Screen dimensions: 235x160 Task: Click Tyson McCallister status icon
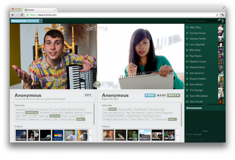tap(187, 96)
